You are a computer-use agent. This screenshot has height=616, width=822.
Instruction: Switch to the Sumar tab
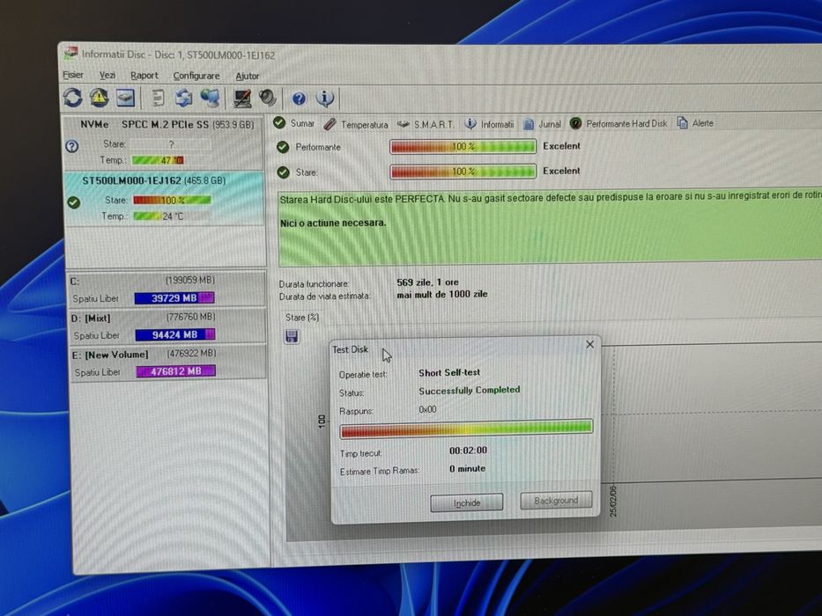[294, 123]
